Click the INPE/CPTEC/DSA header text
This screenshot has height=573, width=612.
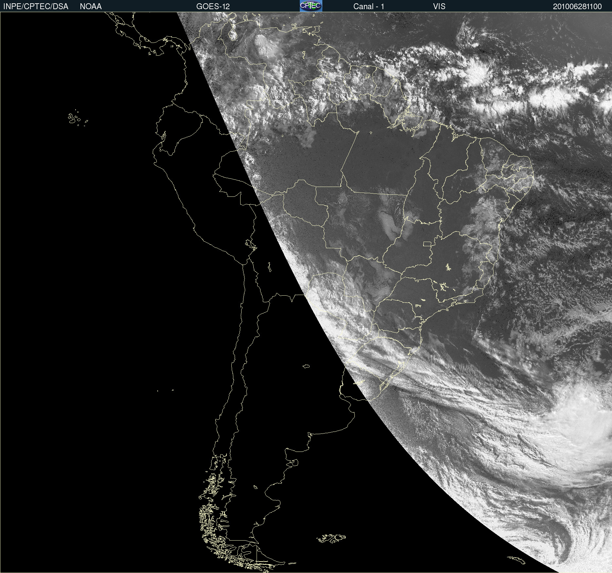(x=36, y=7)
